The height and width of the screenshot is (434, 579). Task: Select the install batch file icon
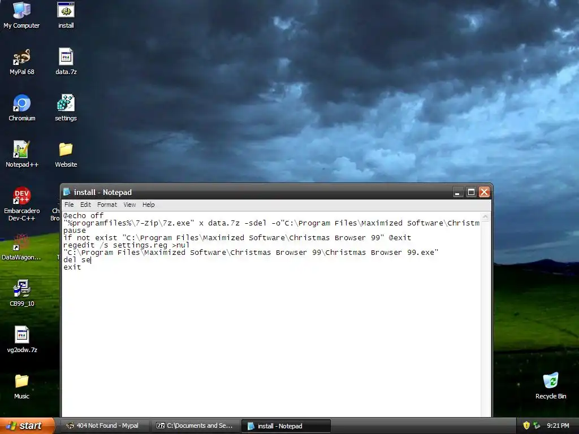pyautogui.click(x=66, y=15)
